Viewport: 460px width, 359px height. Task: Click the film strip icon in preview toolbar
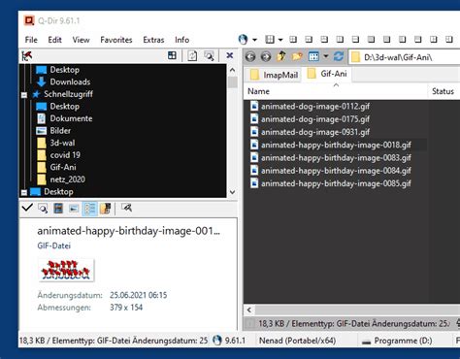pos(58,208)
